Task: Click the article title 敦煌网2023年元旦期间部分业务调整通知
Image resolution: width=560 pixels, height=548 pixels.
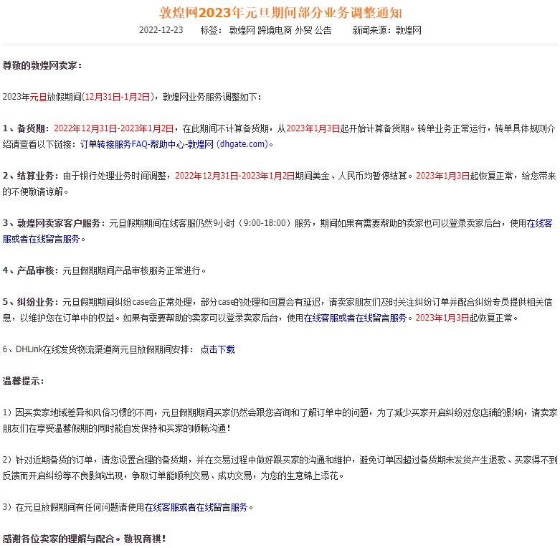Action: coord(280,13)
